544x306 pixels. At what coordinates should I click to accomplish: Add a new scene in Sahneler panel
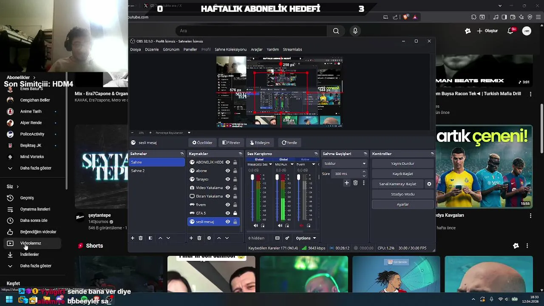point(132,238)
